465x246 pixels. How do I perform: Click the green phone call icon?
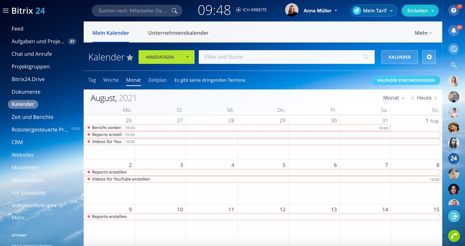coord(454,236)
